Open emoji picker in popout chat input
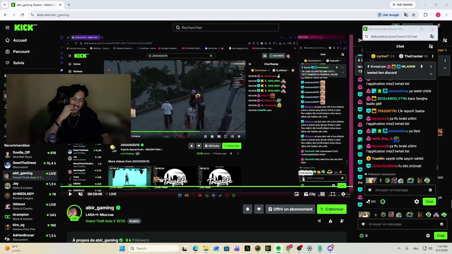Image resolution: width=452 pixels, height=254 pixels. point(430,190)
